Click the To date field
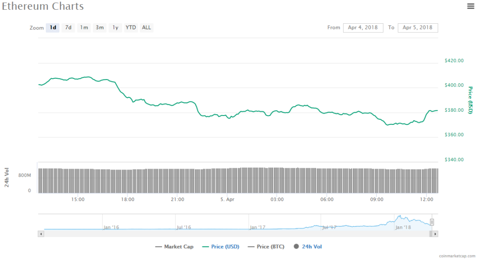This screenshot has width=478, height=259. click(x=418, y=27)
